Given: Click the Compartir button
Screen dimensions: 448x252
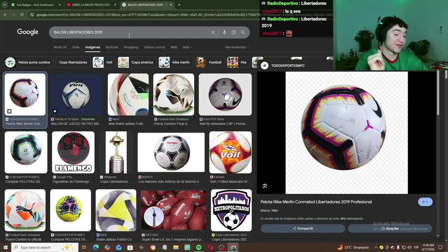Looking at the screenshot, I should [303, 229].
